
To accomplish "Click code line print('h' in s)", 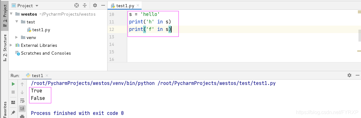I will (150, 22).
